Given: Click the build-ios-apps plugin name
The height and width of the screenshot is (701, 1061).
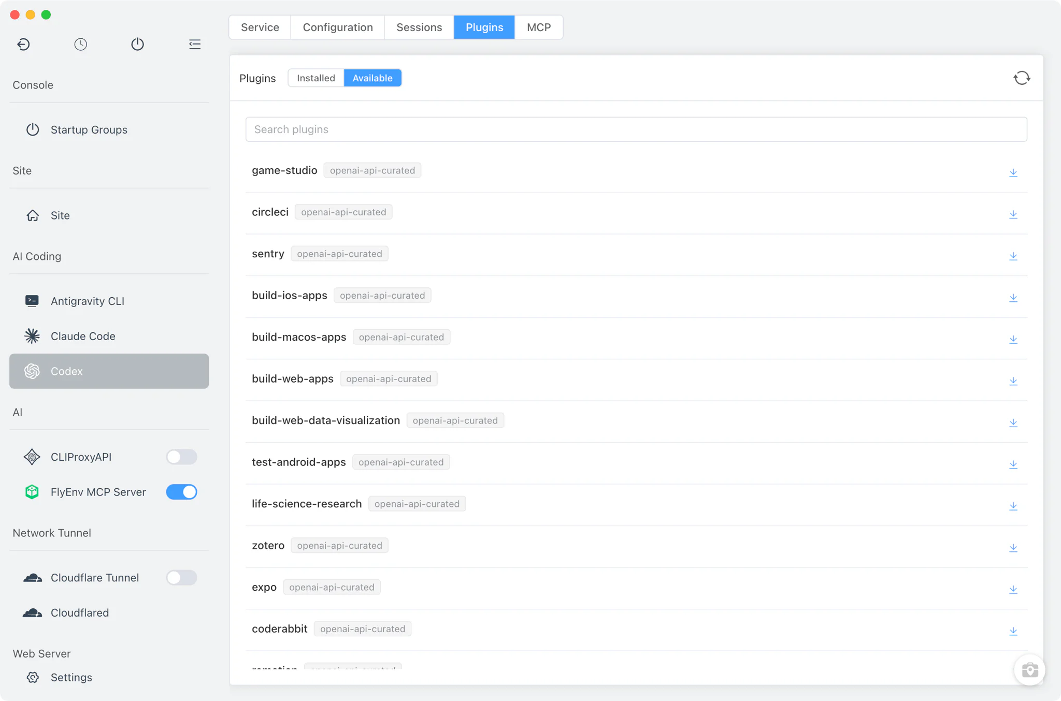Looking at the screenshot, I should coord(290,295).
